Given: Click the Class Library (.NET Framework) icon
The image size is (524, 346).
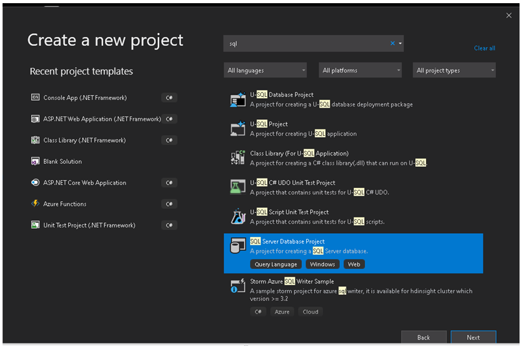Looking at the screenshot, I should [x=35, y=140].
